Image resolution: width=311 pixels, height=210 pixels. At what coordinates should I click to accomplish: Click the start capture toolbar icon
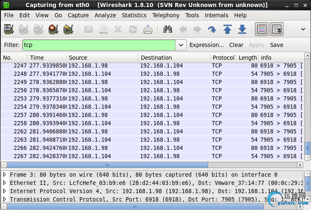pyautogui.click(x=39, y=29)
